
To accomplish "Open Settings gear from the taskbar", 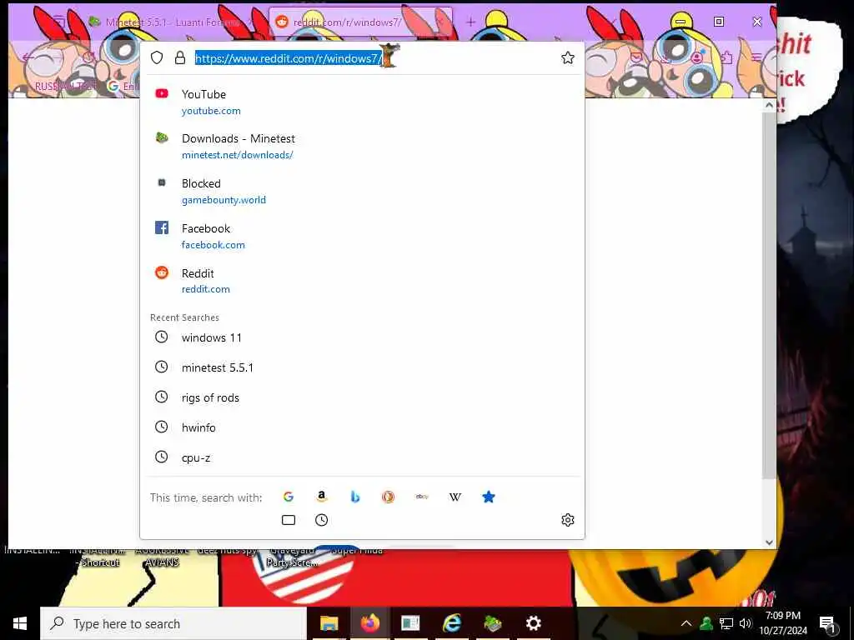I will click(x=533, y=623).
